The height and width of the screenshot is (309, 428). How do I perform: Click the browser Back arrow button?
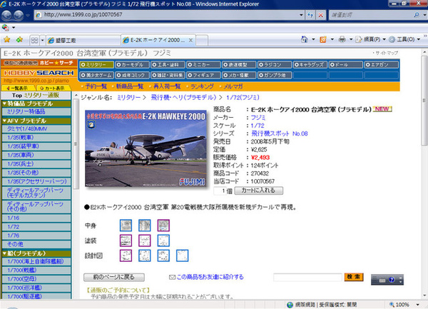click(x=7, y=15)
